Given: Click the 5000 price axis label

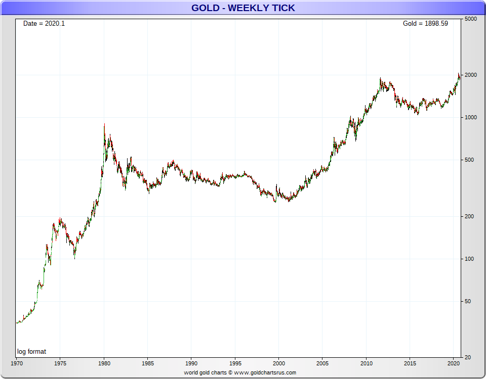Looking at the screenshot, I should [471, 19].
